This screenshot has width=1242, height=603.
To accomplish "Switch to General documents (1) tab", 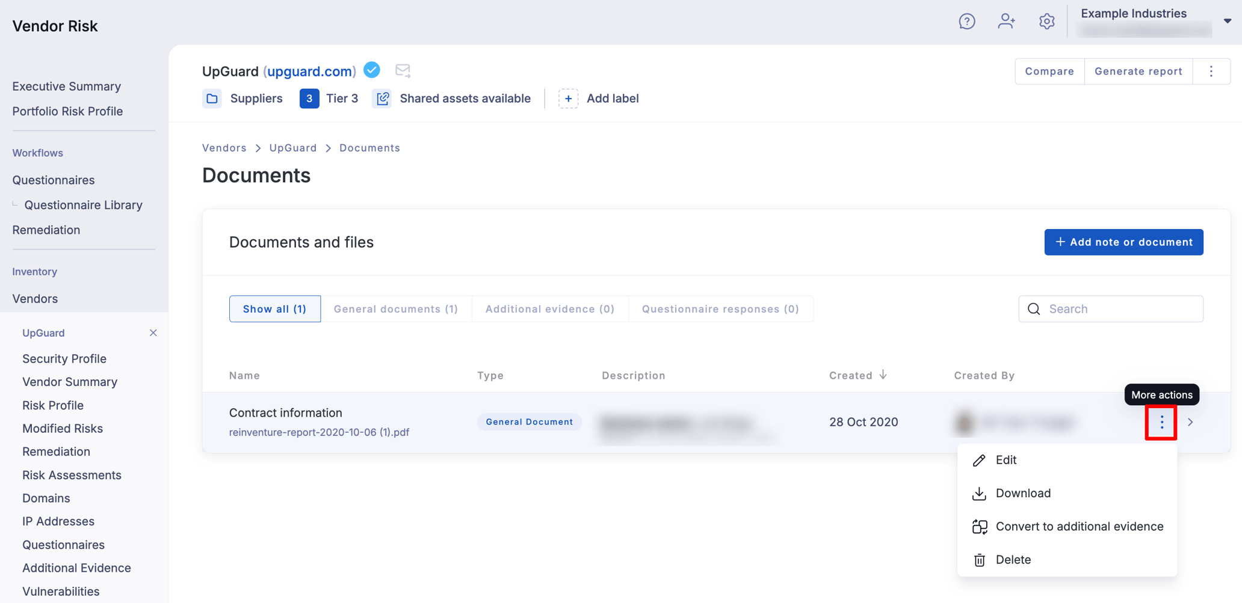I will (396, 309).
